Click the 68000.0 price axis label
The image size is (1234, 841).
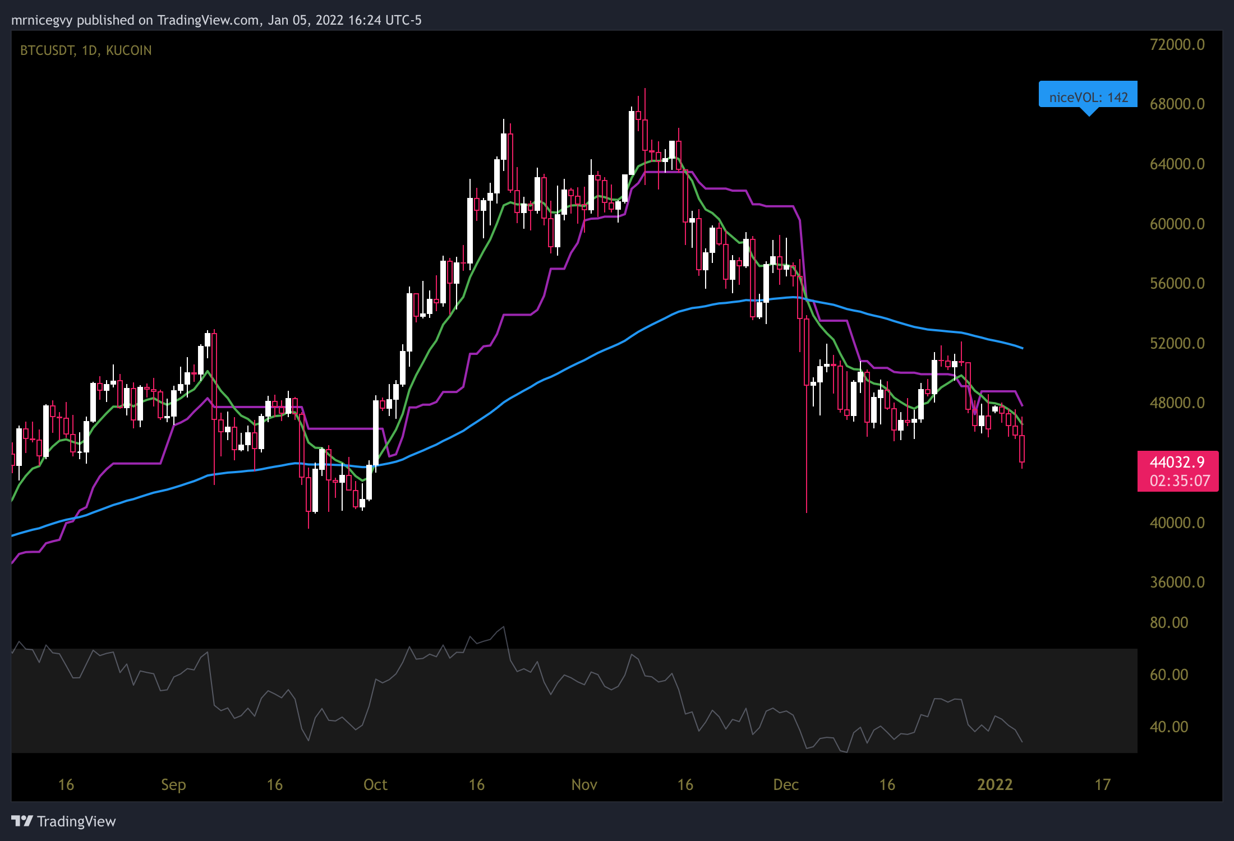[1177, 104]
